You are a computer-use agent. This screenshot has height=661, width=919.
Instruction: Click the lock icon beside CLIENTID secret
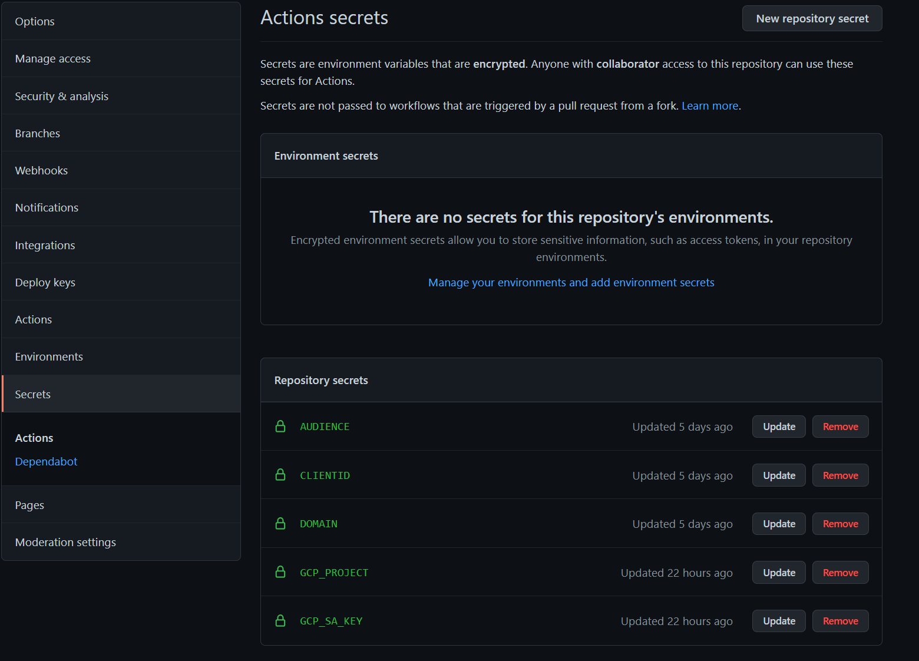(280, 475)
